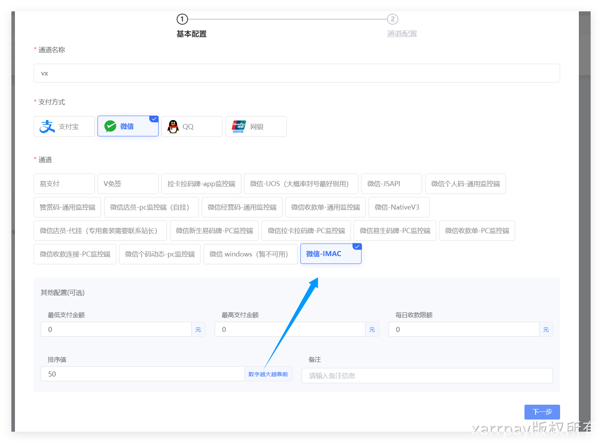
Task: Focus the 通道名称 text field
Action: pyautogui.click(x=296, y=73)
